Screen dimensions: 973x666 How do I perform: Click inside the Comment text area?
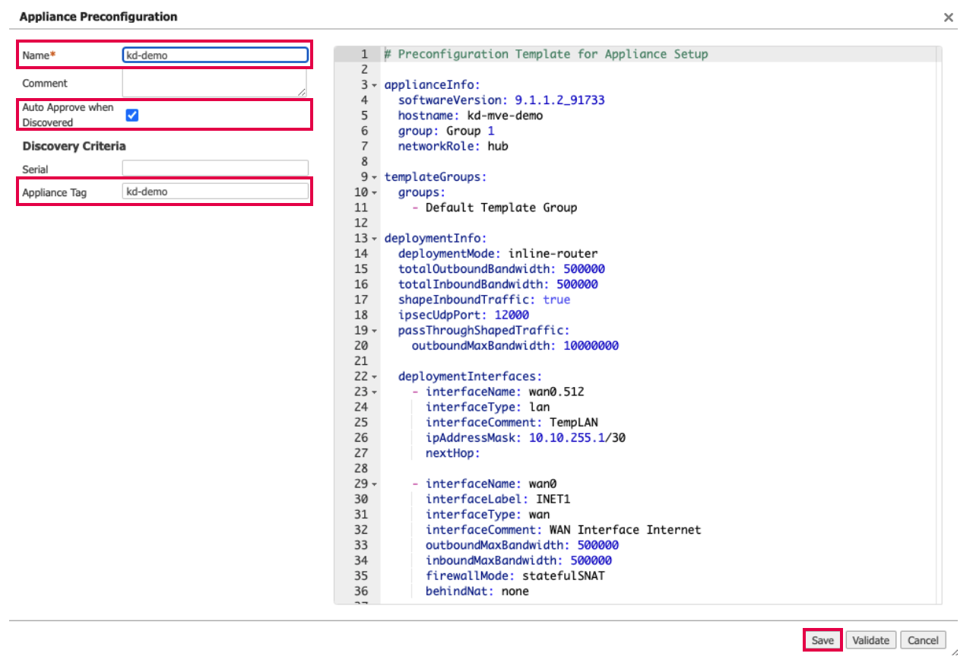pyautogui.click(x=214, y=82)
